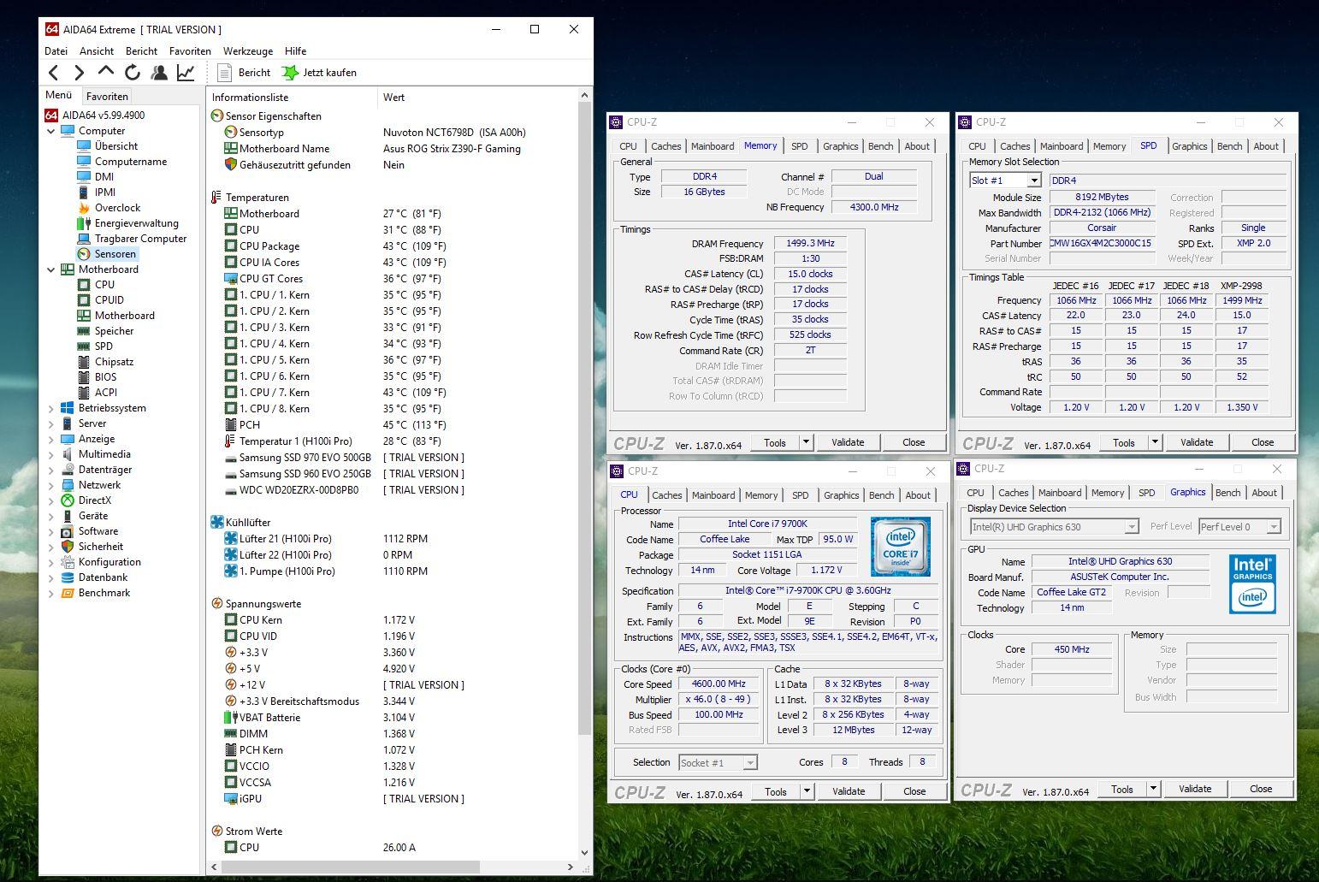Viewport: 1319px width, 882px height.
Task: Click the Jetzt kaufen toolbar button
Action: 320,73
